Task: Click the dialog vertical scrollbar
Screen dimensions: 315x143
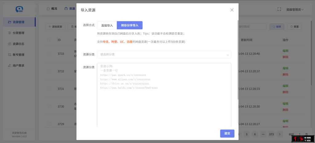Action: tap(238, 60)
